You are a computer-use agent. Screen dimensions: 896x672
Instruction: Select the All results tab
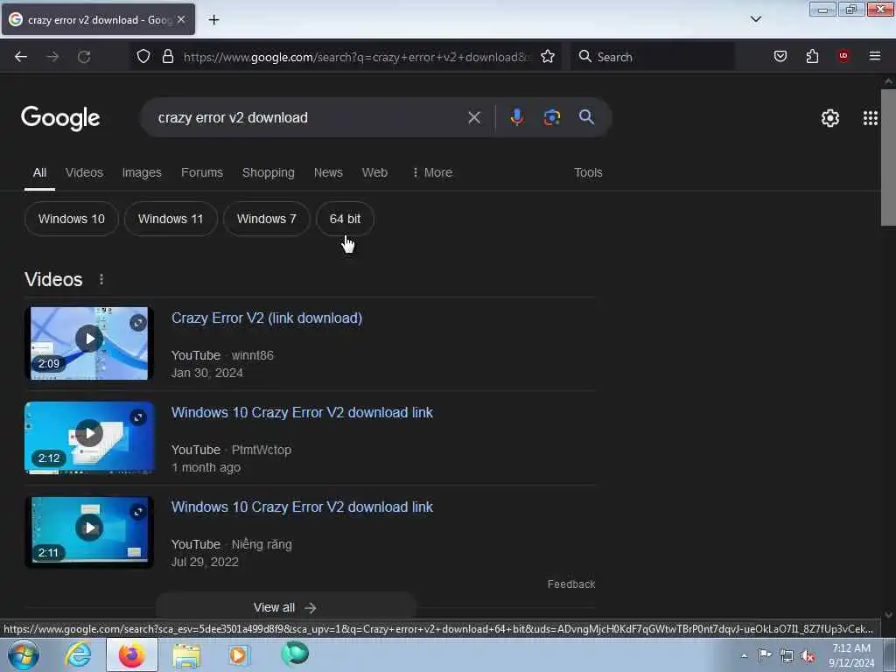click(39, 172)
